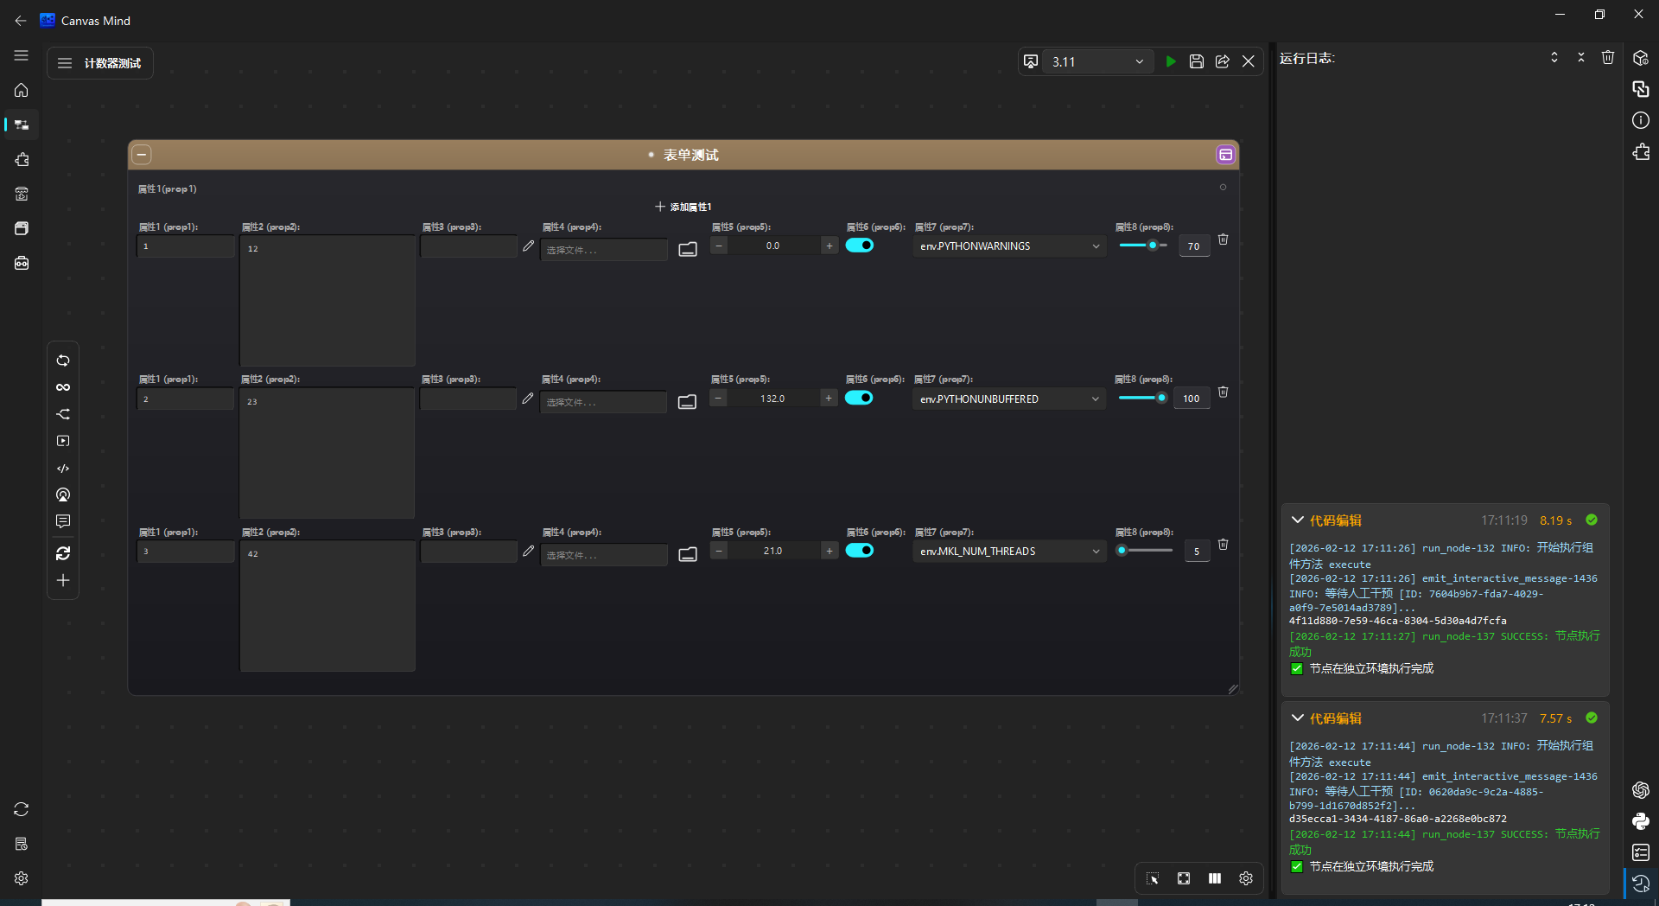Edit prop3 with pencil icon in second row
The height and width of the screenshot is (906, 1659).
[x=528, y=399]
